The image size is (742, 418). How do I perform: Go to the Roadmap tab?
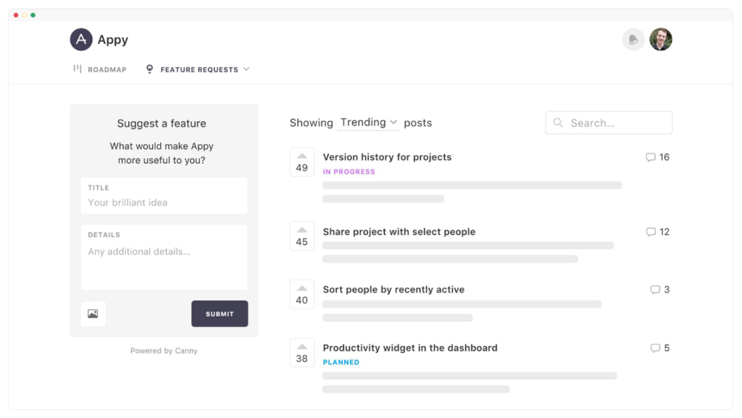tap(100, 70)
